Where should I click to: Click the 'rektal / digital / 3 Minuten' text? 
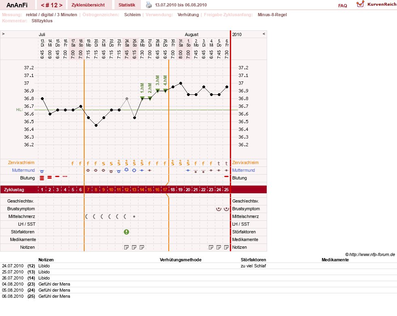tap(51, 15)
